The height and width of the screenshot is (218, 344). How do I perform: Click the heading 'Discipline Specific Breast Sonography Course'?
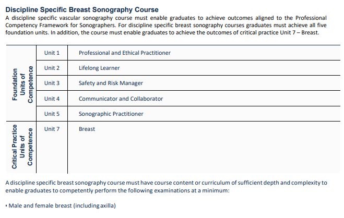pos(82,10)
